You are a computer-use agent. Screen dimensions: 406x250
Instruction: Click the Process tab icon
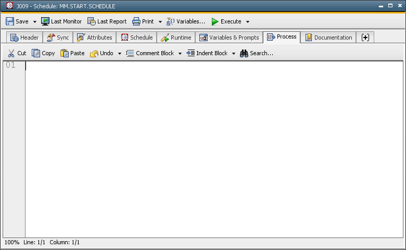click(271, 37)
